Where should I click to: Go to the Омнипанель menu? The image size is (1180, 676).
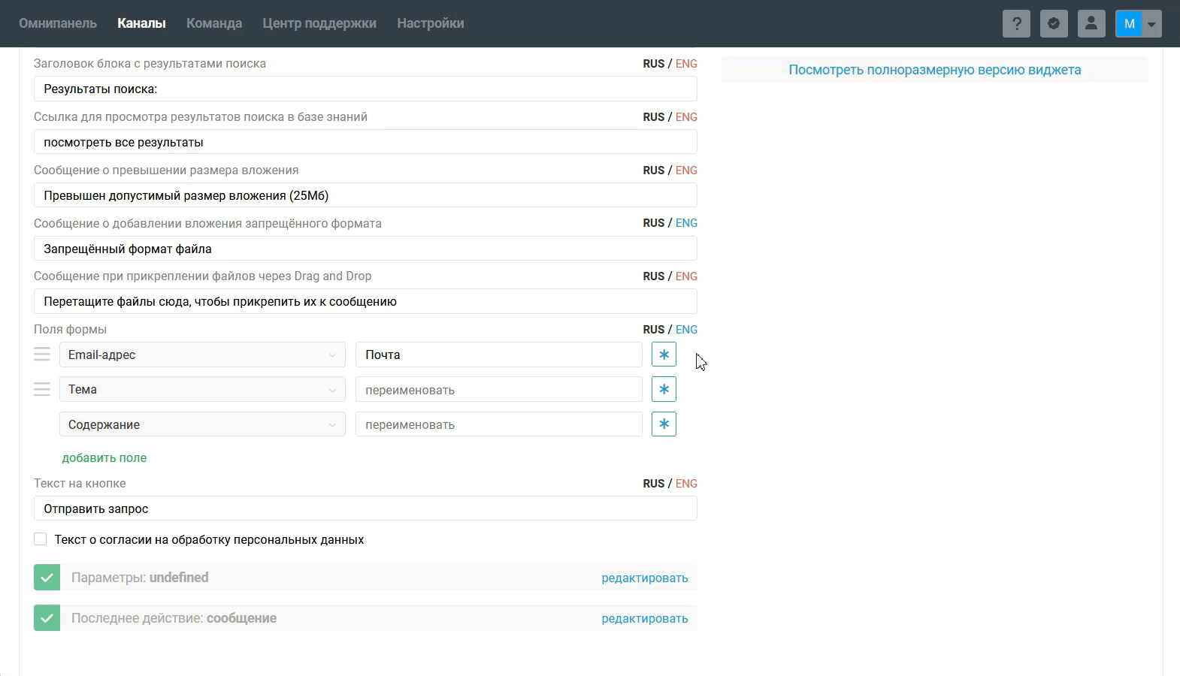coord(58,23)
